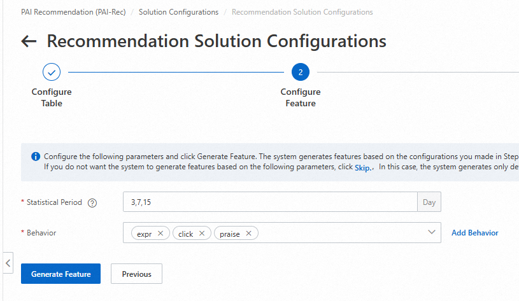Remove the praise behavior tag
The height and width of the screenshot is (301, 519).
click(x=249, y=234)
